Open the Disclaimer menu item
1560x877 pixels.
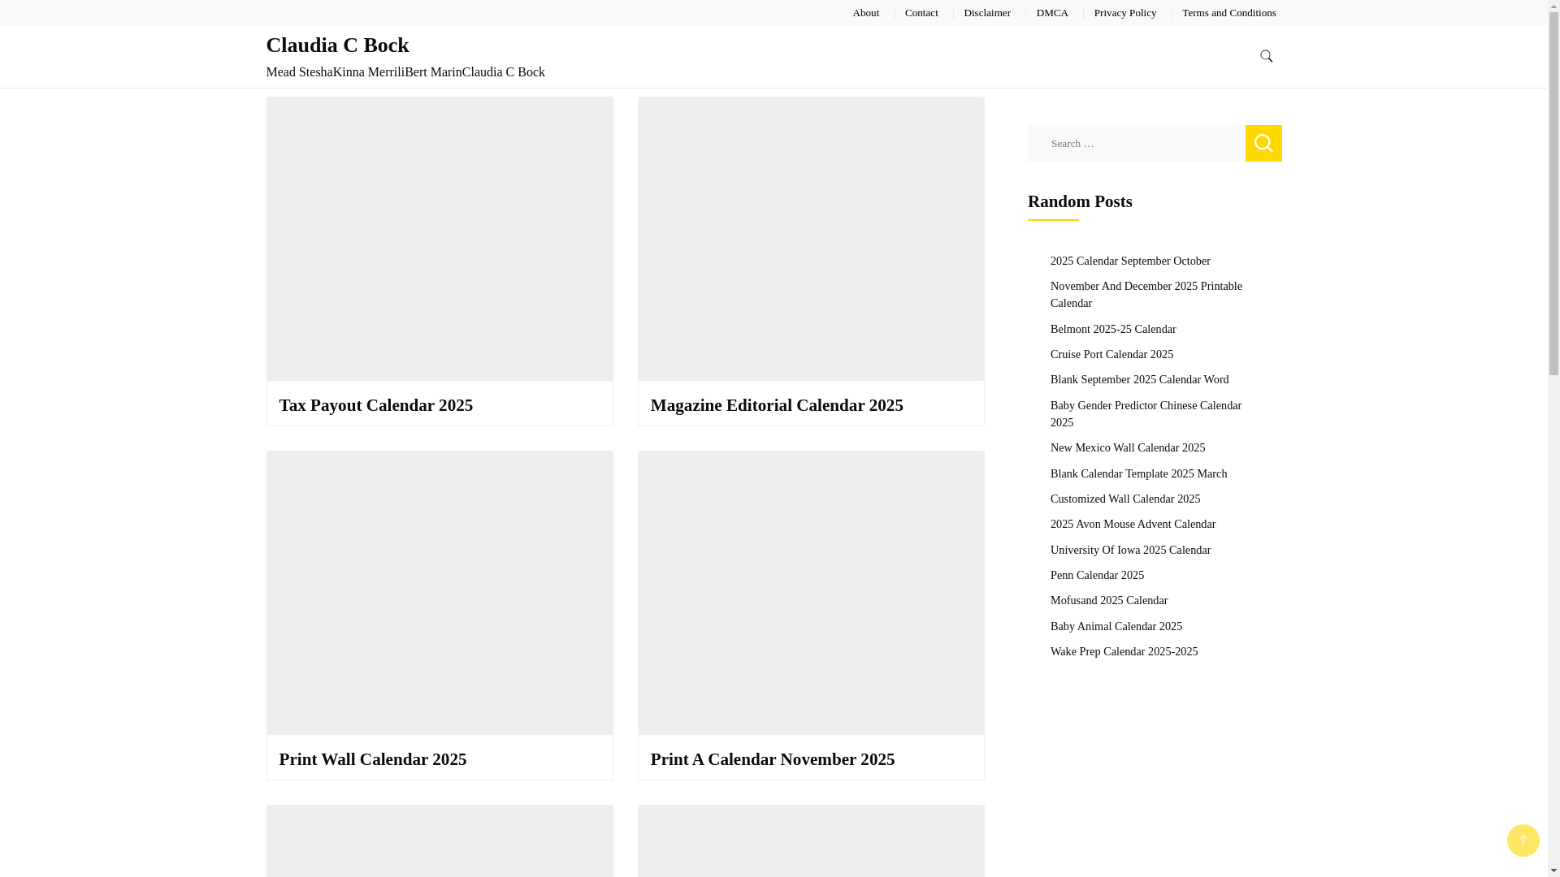point(987,12)
